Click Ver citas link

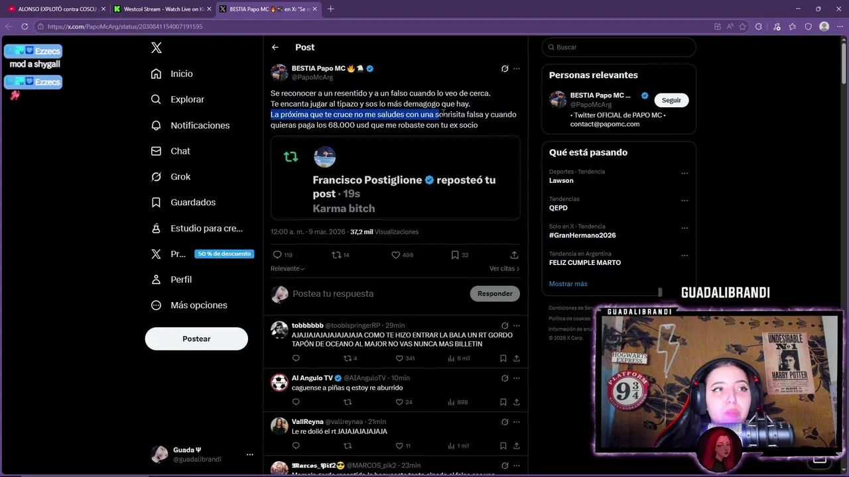(504, 268)
